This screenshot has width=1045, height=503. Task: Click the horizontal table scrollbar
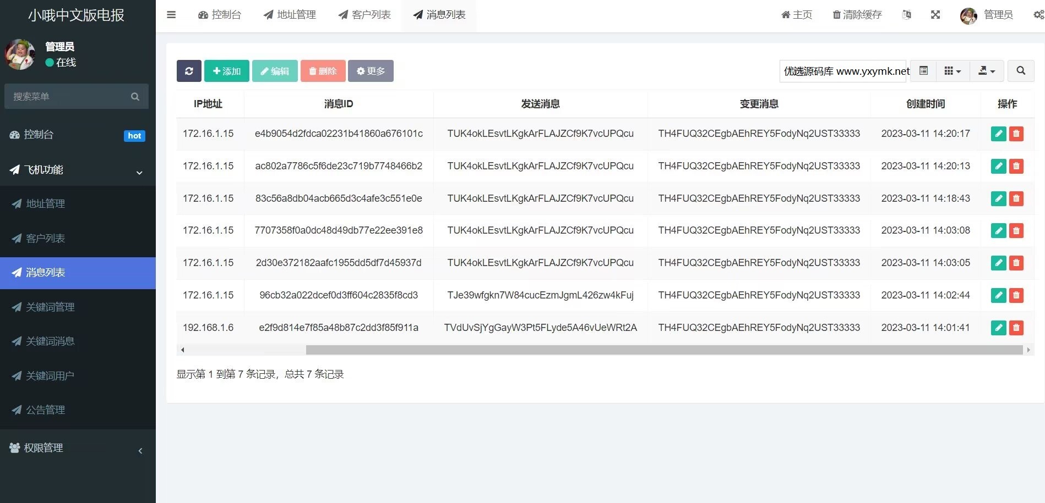pos(664,350)
